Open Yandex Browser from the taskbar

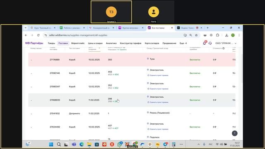[x=112, y=144]
